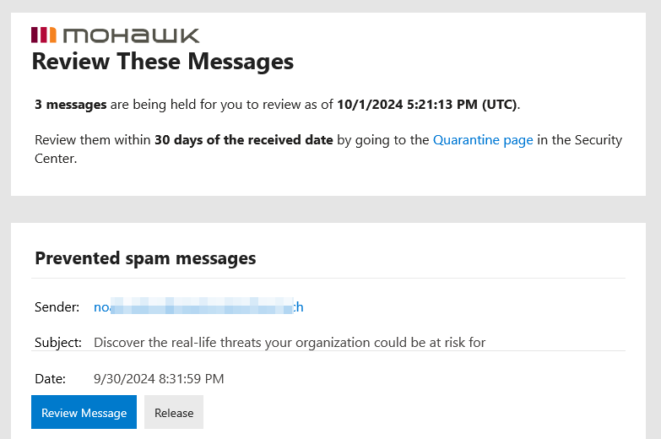Click the 'Review them within' text
The width and height of the screenshot is (661, 439).
(x=92, y=140)
